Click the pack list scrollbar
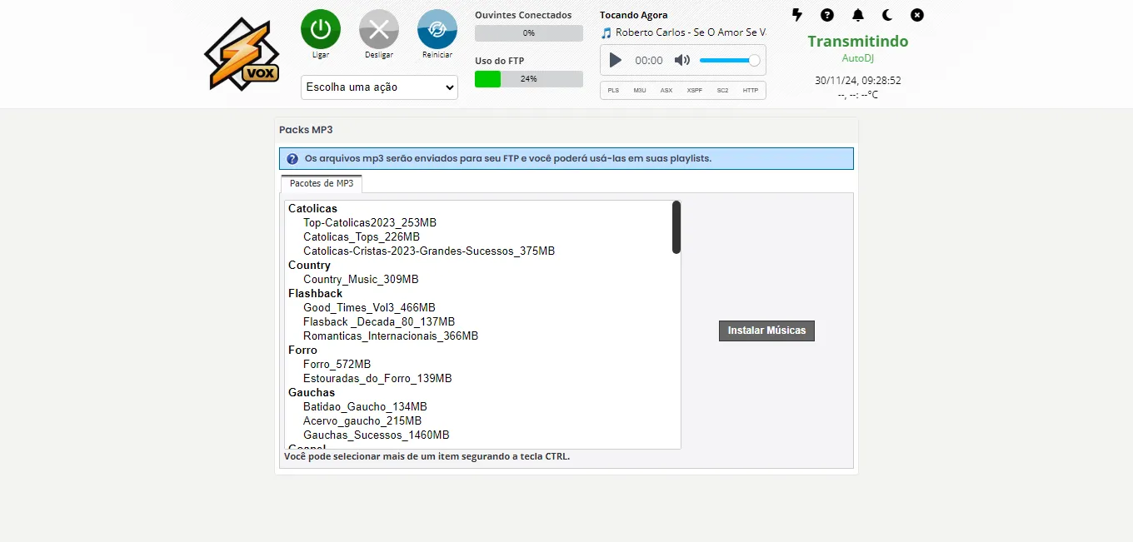The image size is (1133, 542). point(676,227)
